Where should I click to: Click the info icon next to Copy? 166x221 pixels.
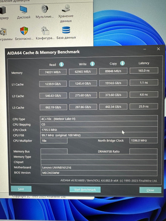point(122,63)
